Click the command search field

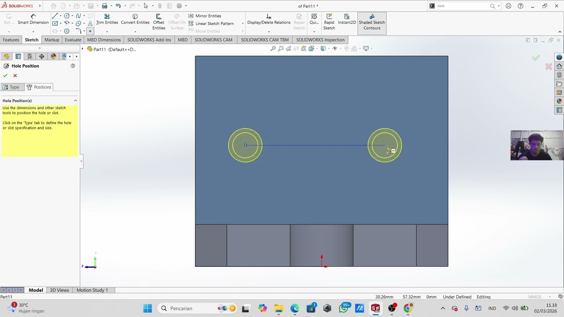(x=463, y=6)
